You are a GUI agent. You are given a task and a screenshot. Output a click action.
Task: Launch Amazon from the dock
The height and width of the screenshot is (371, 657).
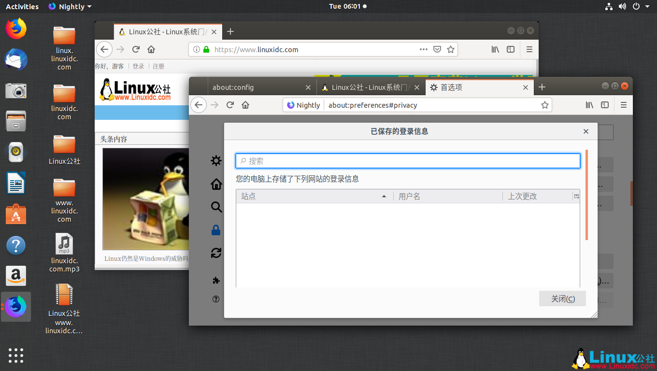point(16,276)
